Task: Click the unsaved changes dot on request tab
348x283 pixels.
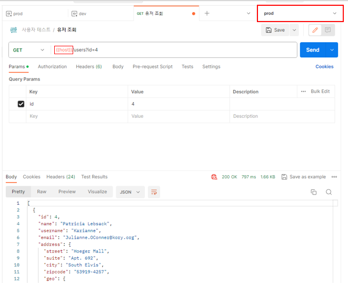Action: 194,14
